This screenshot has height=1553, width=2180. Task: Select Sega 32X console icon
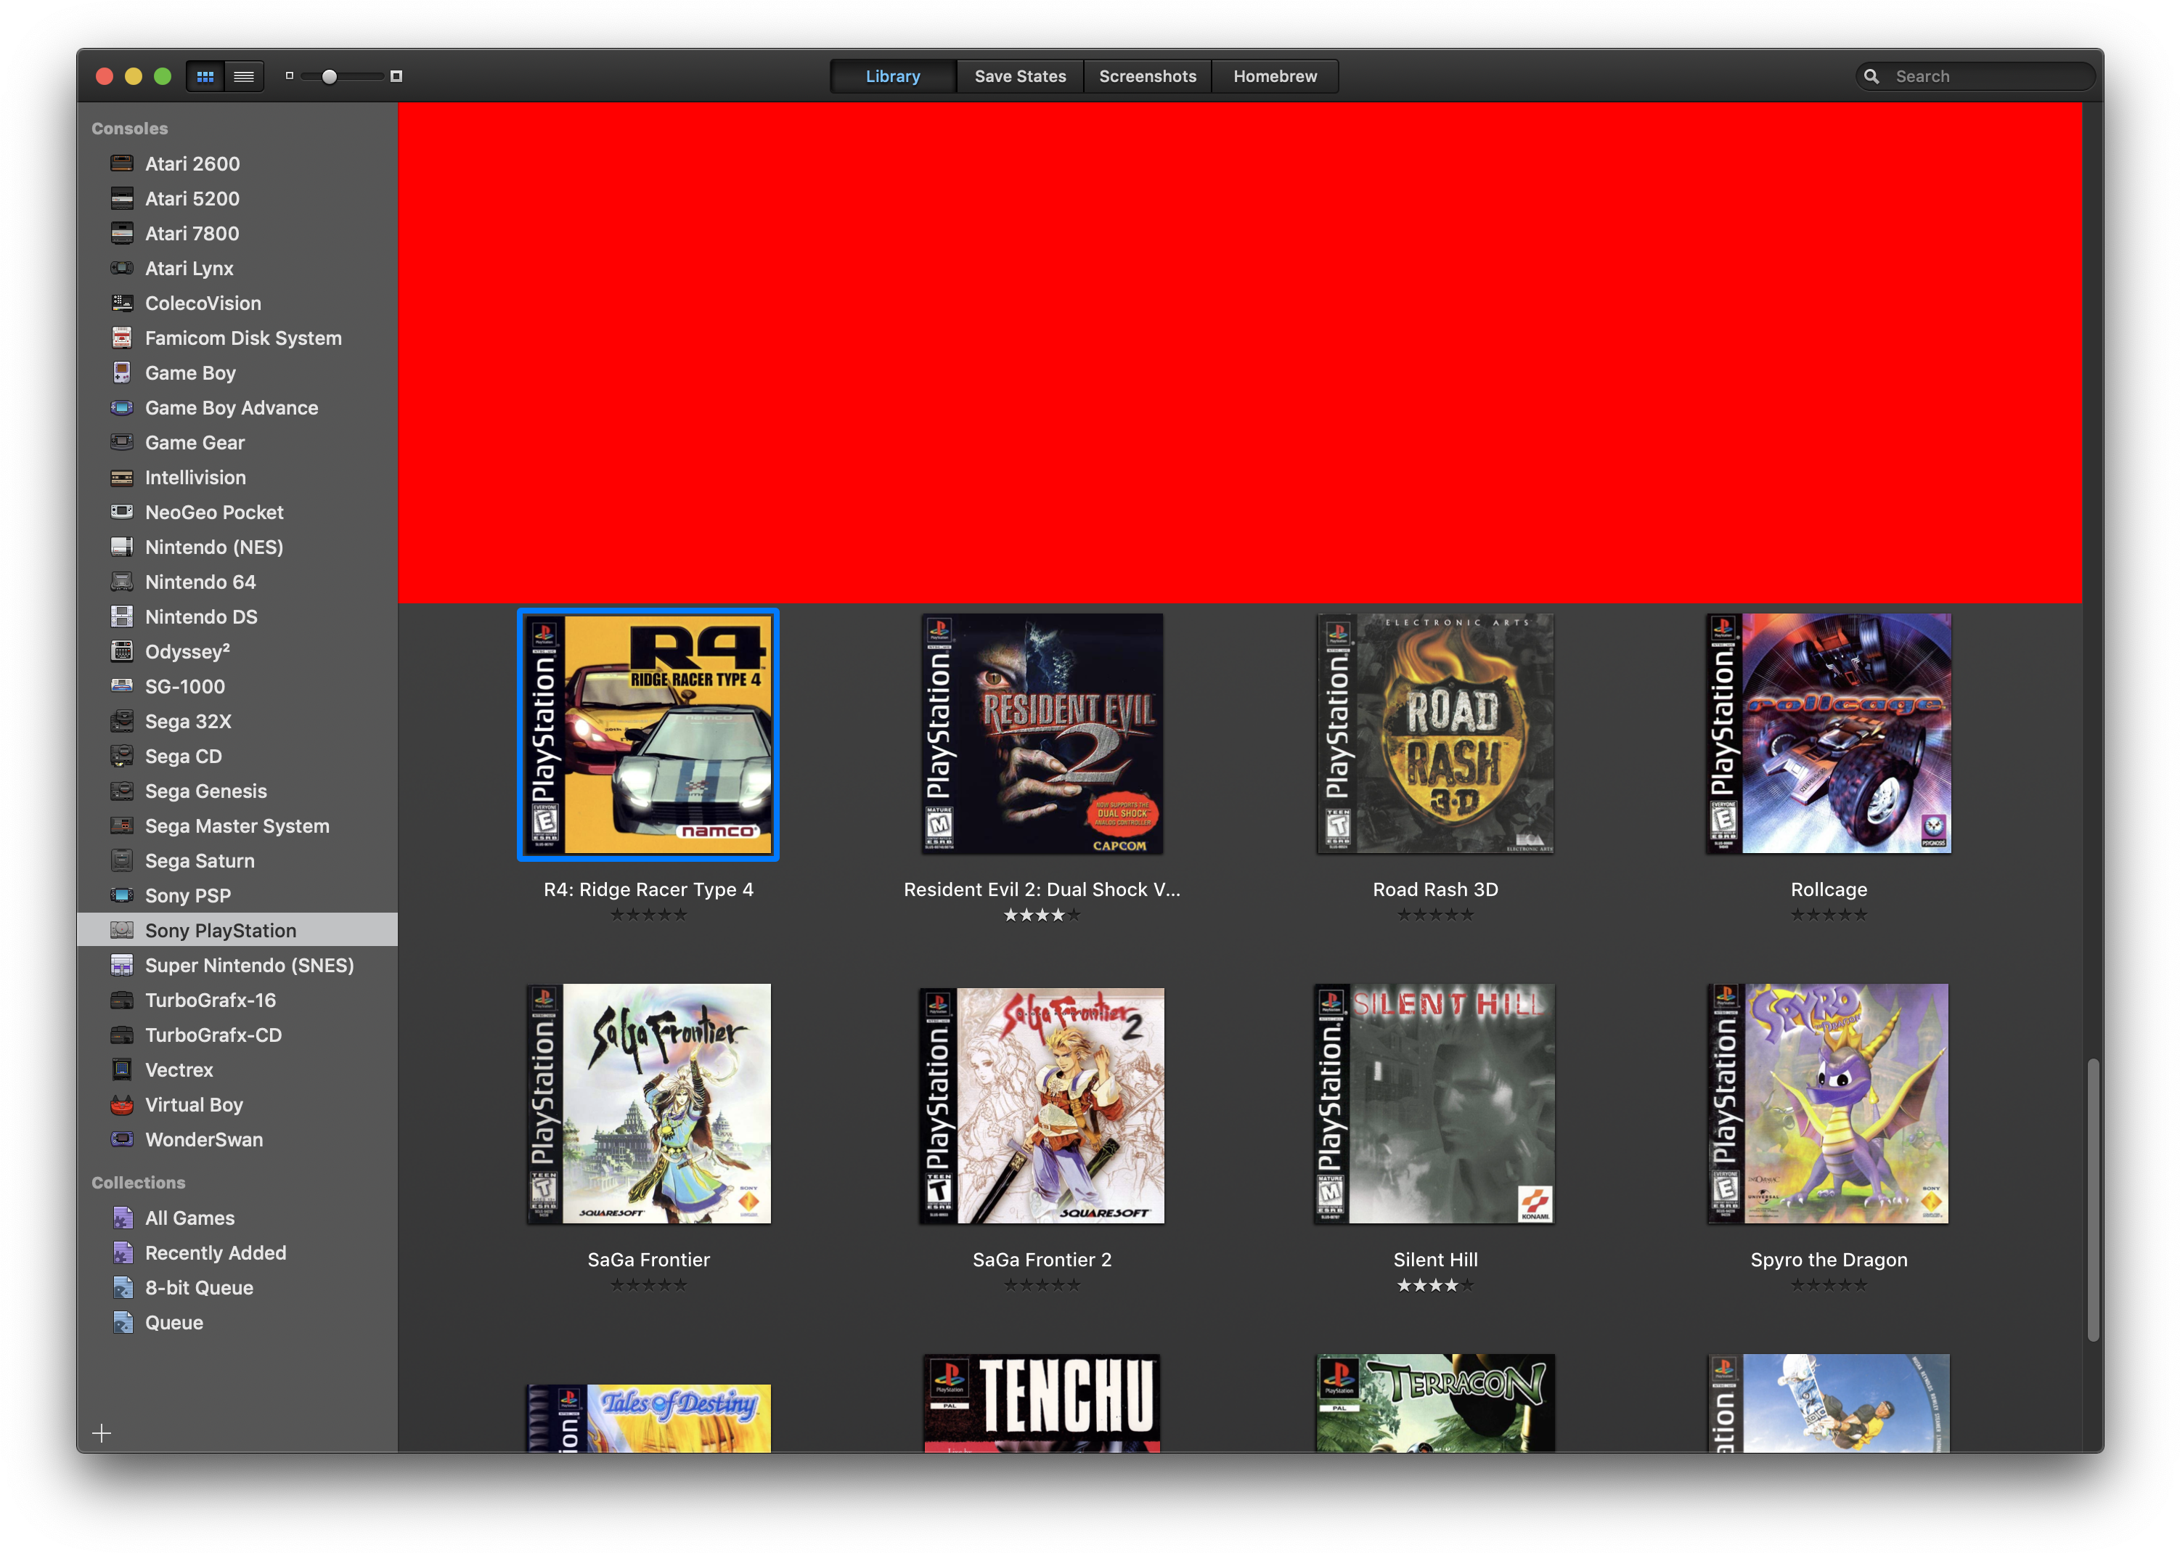(123, 722)
